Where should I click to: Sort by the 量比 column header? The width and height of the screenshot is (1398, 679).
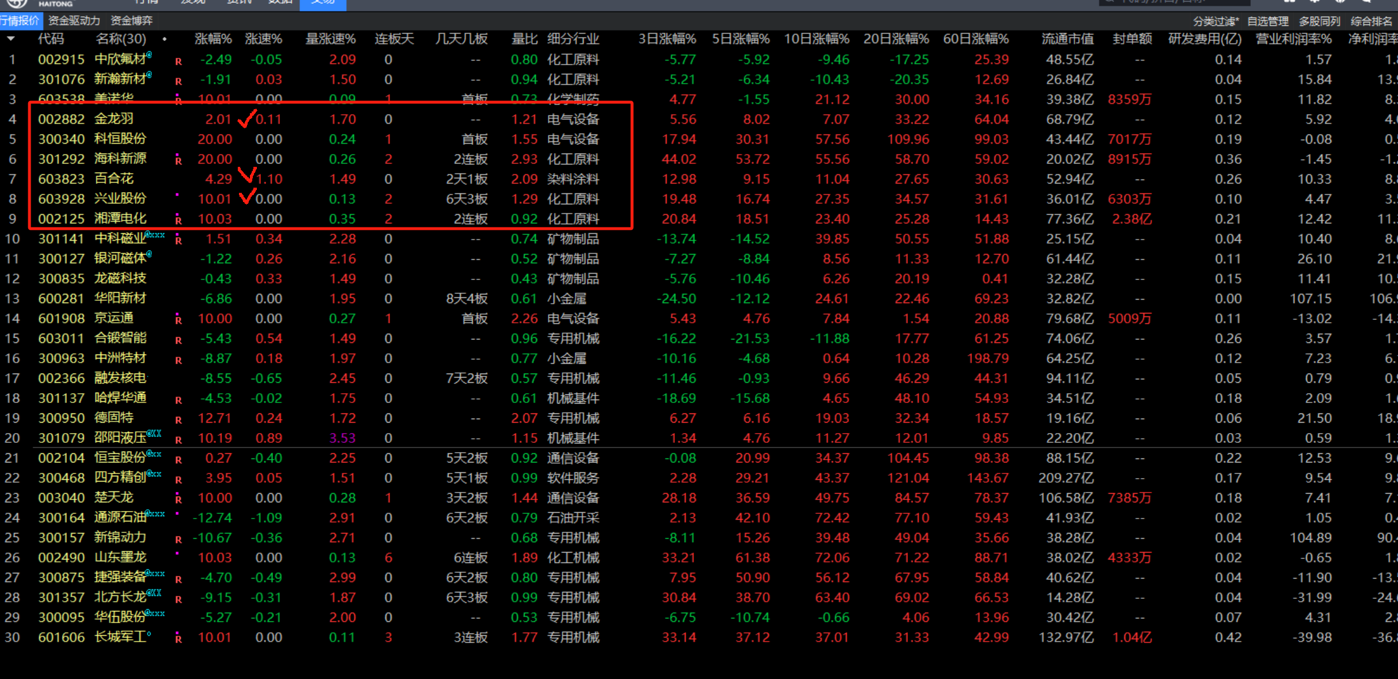(x=524, y=39)
